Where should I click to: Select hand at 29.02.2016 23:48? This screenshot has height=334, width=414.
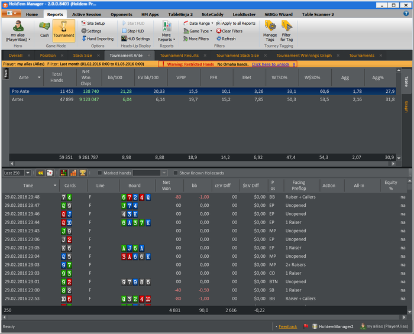pyautogui.click(x=204, y=197)
